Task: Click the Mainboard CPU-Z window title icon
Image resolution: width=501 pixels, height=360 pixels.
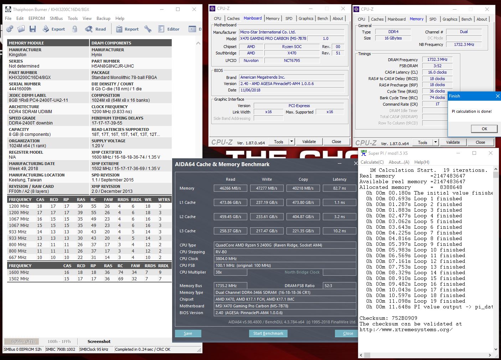Action: point(212,9)
